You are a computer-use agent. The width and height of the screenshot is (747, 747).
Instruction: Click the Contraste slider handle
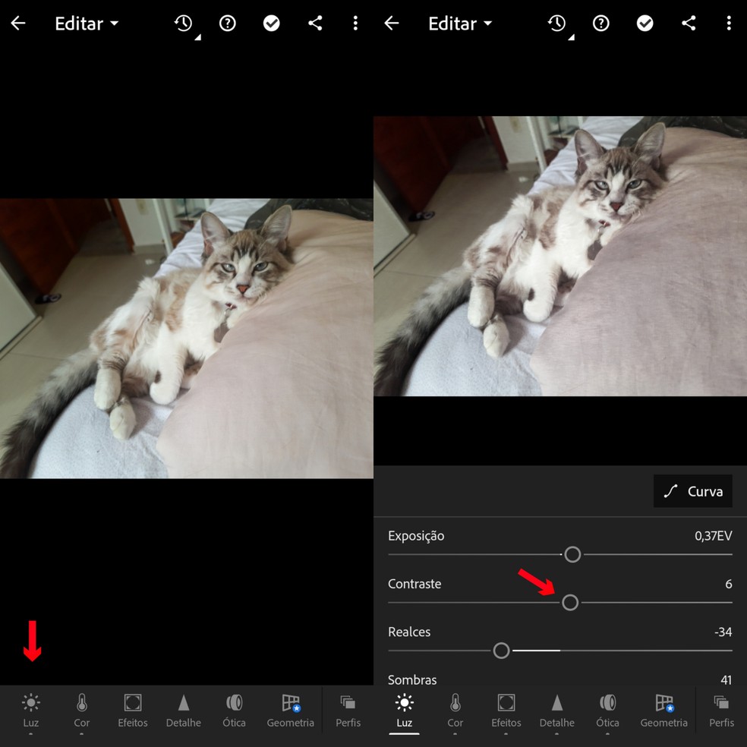(x=570, y=603)
